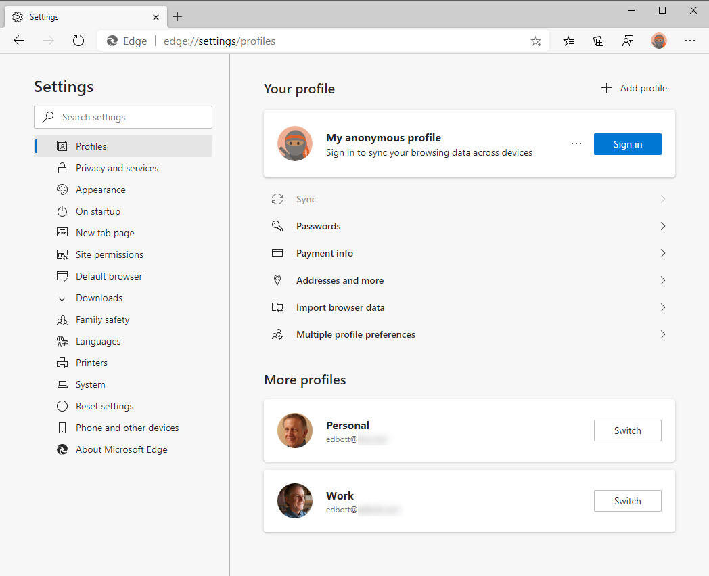Click the anonymous profile ninja avatar

pyautogui.click(x=295, y=144)
